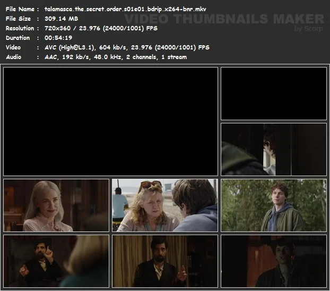Screen dimensions: 330x291
Task: Open thumbnail of bearded man before gold curtains
Action: (165, 261)
